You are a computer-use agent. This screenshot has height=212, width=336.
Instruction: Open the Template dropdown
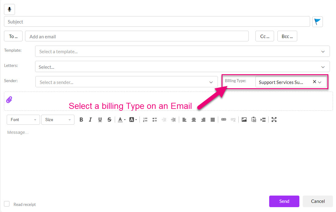(x=182, y=51)
